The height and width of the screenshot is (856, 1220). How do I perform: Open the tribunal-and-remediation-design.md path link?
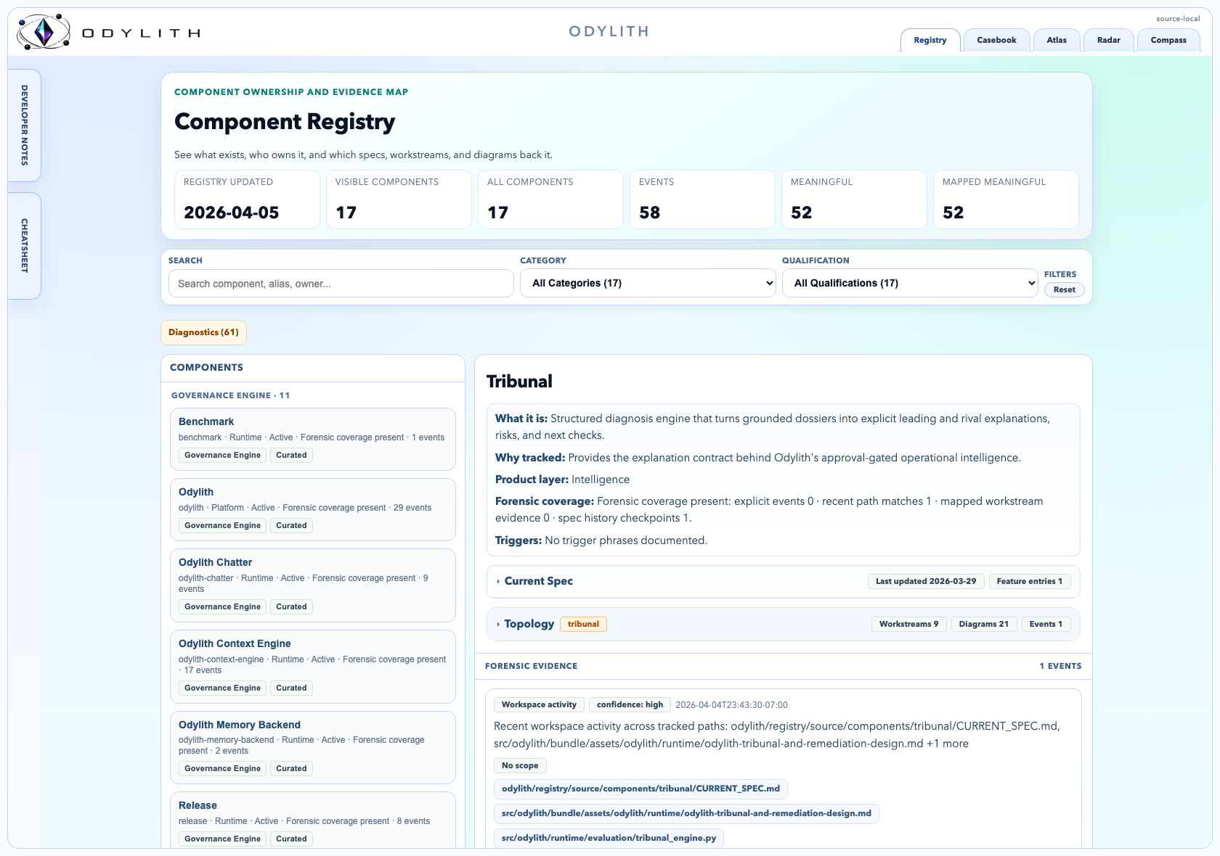tap(686, 813)
